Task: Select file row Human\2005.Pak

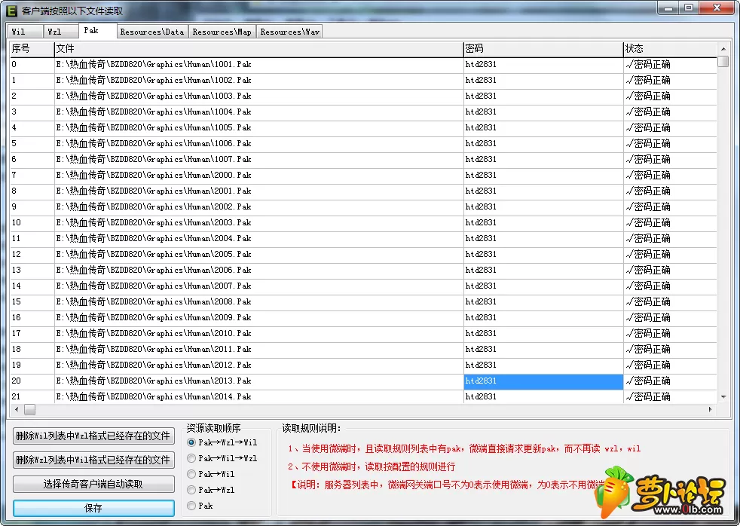Action: (363, 254)
